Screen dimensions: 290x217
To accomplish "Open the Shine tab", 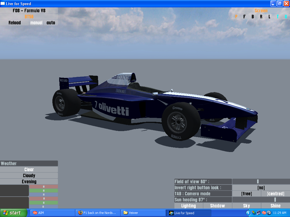I will click(276, 206).
